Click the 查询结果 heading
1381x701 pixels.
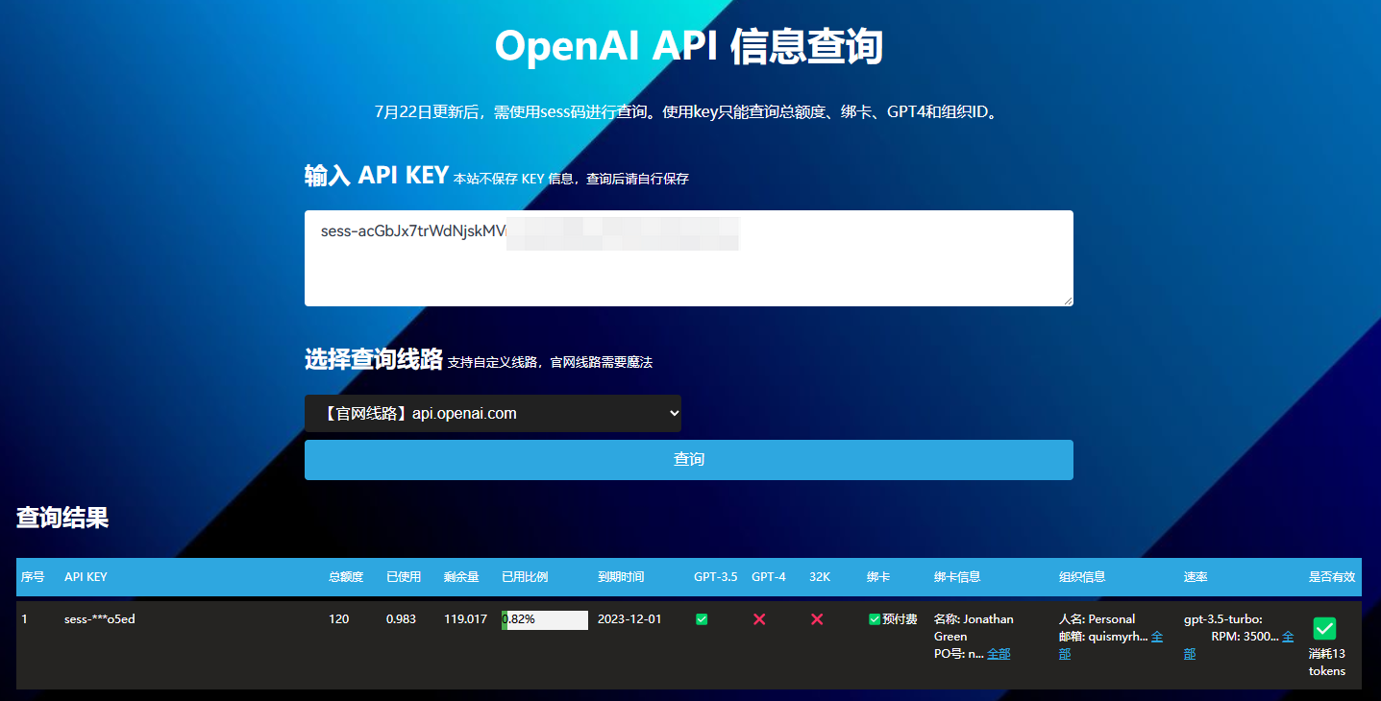(x=62, y=519)
